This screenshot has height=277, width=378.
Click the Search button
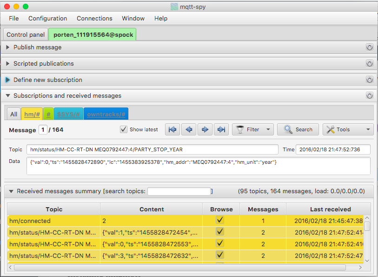pyautogui.click(x=298, y=129)
